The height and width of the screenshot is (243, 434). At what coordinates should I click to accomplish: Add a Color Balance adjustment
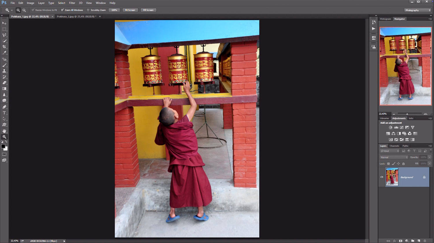point(393,134)
